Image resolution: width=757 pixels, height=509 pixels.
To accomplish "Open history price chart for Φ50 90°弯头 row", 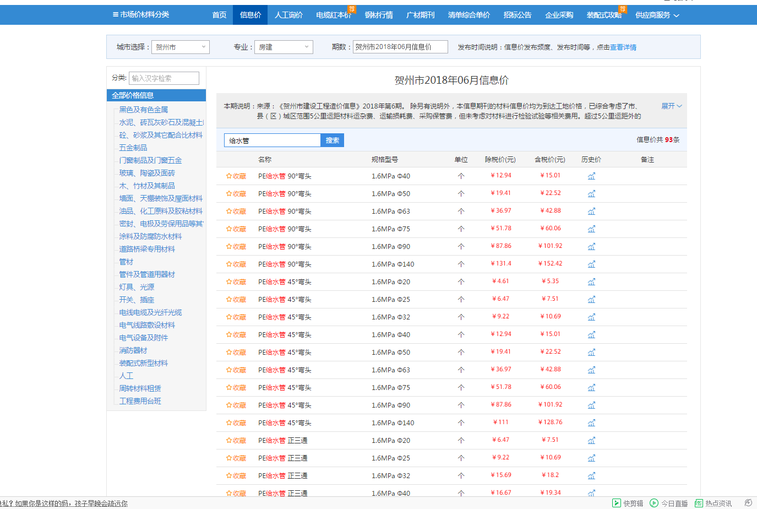I will [x=591, y=194].
